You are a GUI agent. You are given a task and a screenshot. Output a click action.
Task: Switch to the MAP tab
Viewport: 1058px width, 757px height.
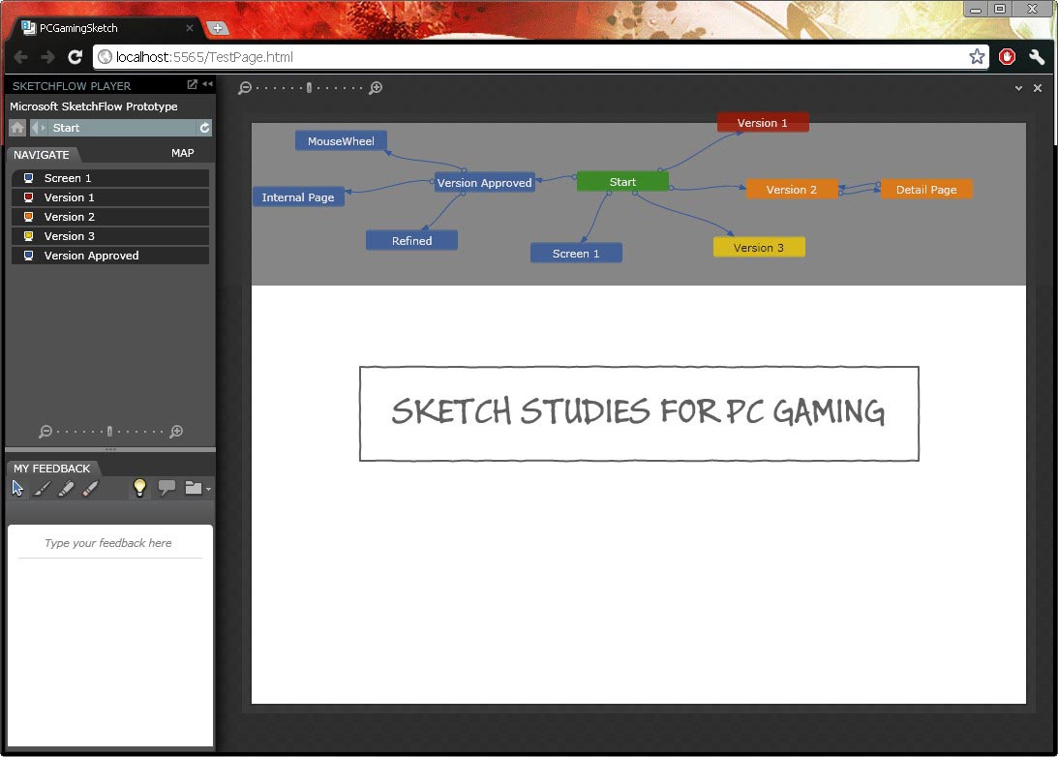[x=183, y=153]
